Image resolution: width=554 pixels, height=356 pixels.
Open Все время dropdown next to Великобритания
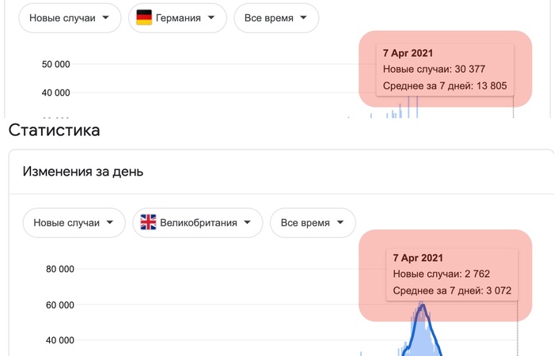coord(313,223)
